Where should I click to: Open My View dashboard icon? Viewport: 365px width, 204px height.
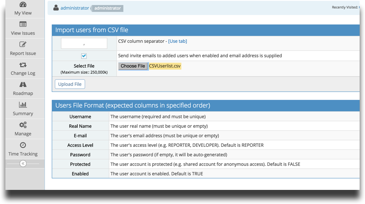23,5
